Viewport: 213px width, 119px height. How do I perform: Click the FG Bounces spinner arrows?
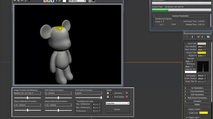coord(100,111)
